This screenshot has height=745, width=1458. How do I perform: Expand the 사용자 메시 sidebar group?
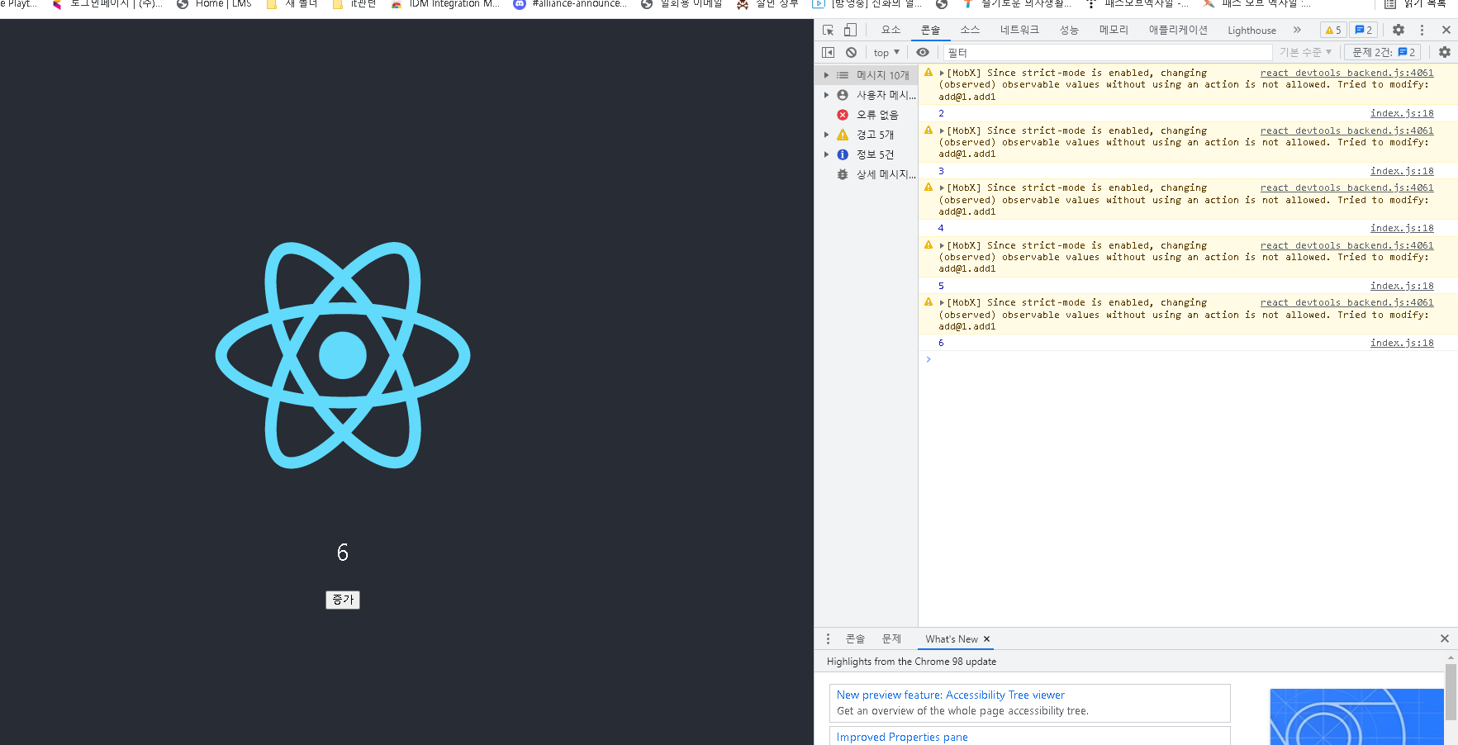pyautogui.click(x=826, y=95)
